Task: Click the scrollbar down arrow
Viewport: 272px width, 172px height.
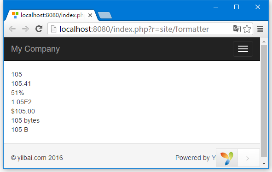Action: tap(264, 164)
